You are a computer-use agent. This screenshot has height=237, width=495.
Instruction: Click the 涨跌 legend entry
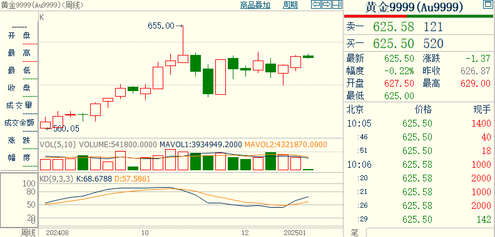pyautogui.click(x=19, y=140)
